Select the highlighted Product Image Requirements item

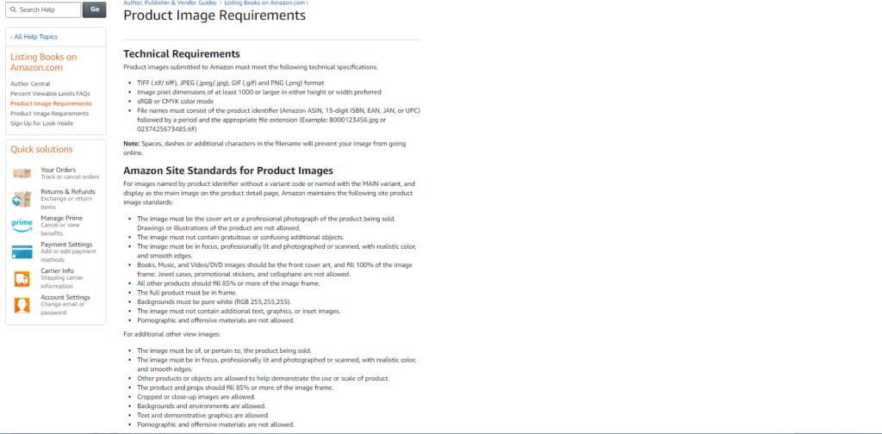tap(51, 103)
